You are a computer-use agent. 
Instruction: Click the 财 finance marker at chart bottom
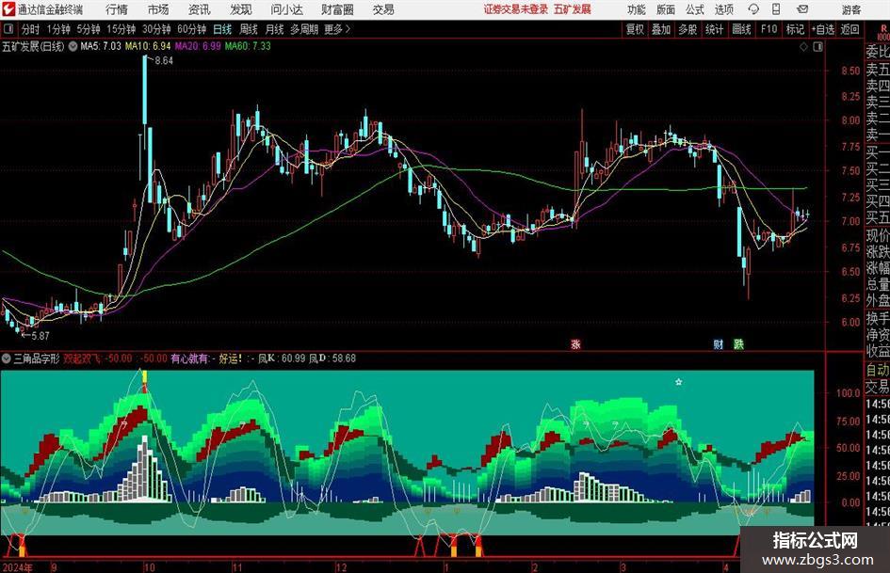pos(718,343)
